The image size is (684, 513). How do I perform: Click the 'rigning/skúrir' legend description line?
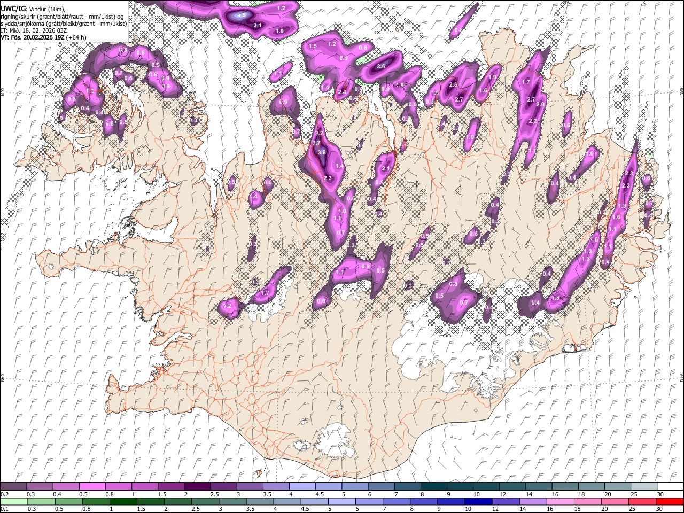click(x=63, y=17)
